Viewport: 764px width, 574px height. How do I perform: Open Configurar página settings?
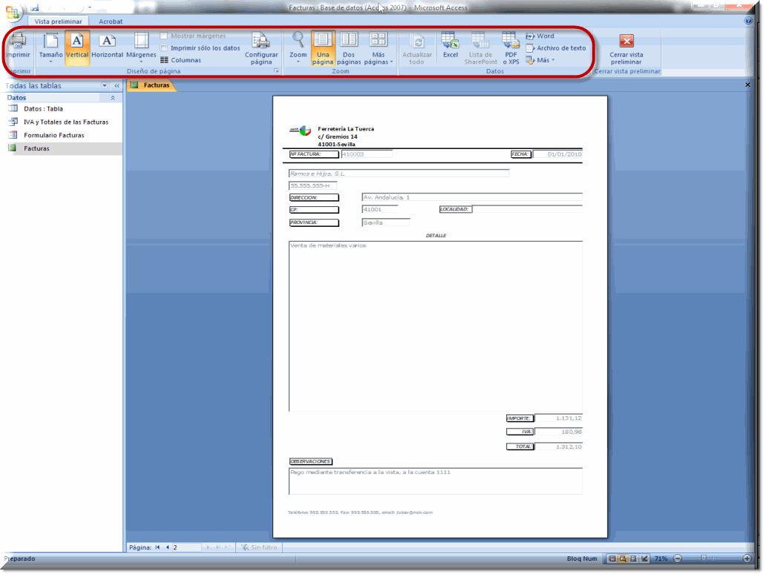pyautogui.click(x=261, y=49)
